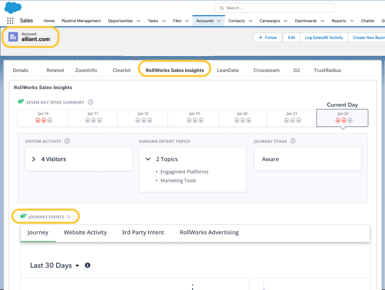
Task: Select the Jan 18 spike day
Action: tap(143, 118)
